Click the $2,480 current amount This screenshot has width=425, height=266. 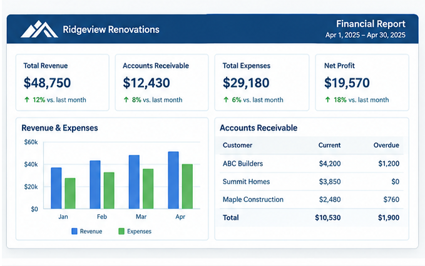[330, 200]
